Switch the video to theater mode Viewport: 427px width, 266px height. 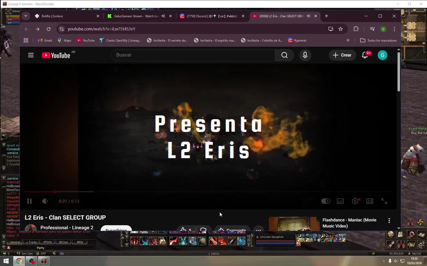click(370, 201)
